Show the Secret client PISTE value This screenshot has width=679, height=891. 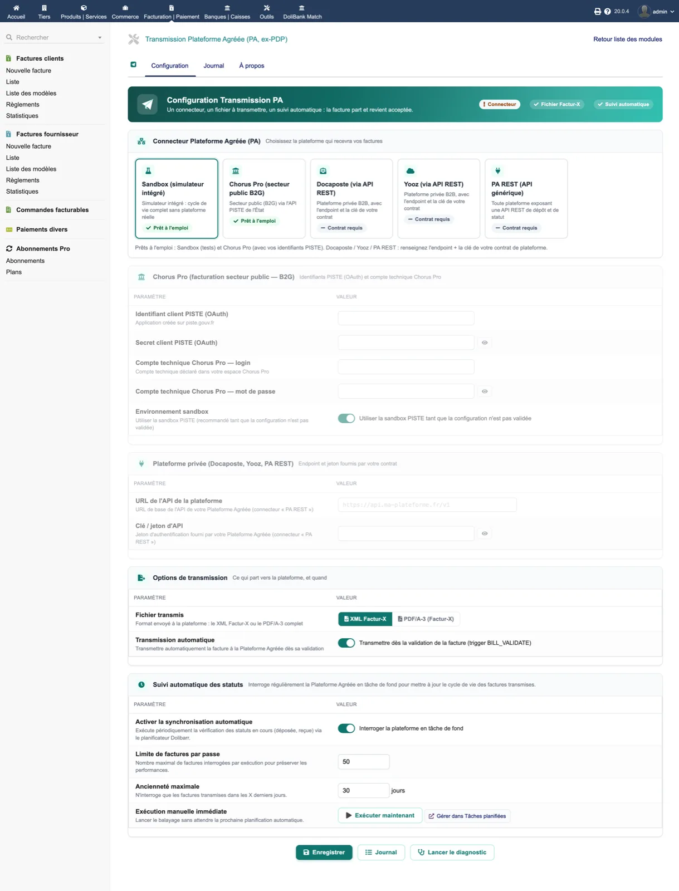[485, 342]
